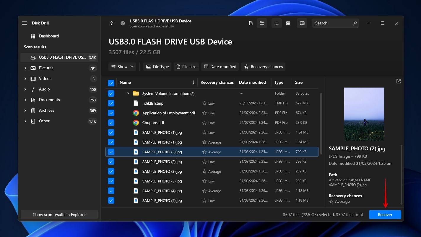Uncheck the Coupons.pdf checkbox

click(111, 123)
